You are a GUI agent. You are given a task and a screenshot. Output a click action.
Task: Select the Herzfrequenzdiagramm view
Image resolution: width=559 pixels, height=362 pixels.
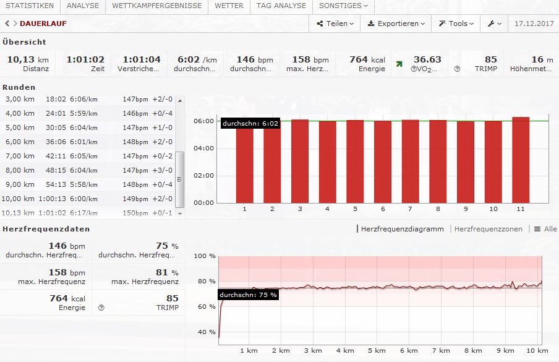point(402,229)
